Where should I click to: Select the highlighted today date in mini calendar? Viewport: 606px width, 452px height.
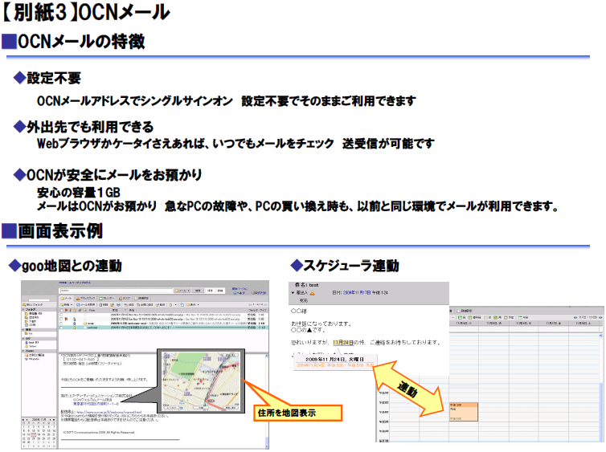coord(33,434)
